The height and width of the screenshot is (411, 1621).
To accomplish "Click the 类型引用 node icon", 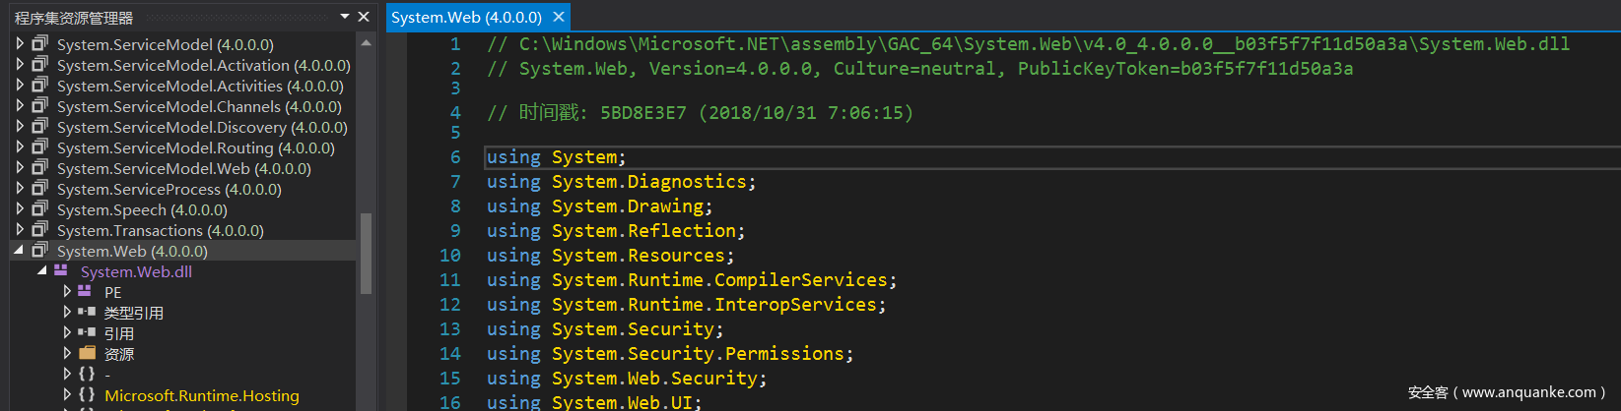I will pyautogui.click(x=86, y=313).
